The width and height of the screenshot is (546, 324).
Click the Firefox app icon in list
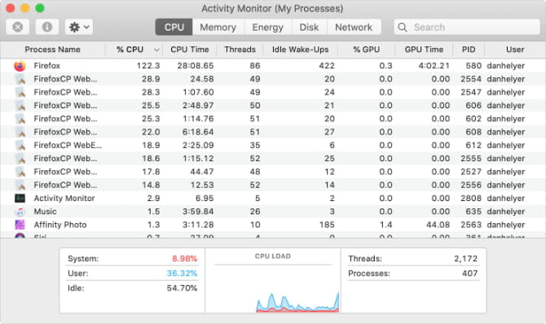(x=20, y=65)
